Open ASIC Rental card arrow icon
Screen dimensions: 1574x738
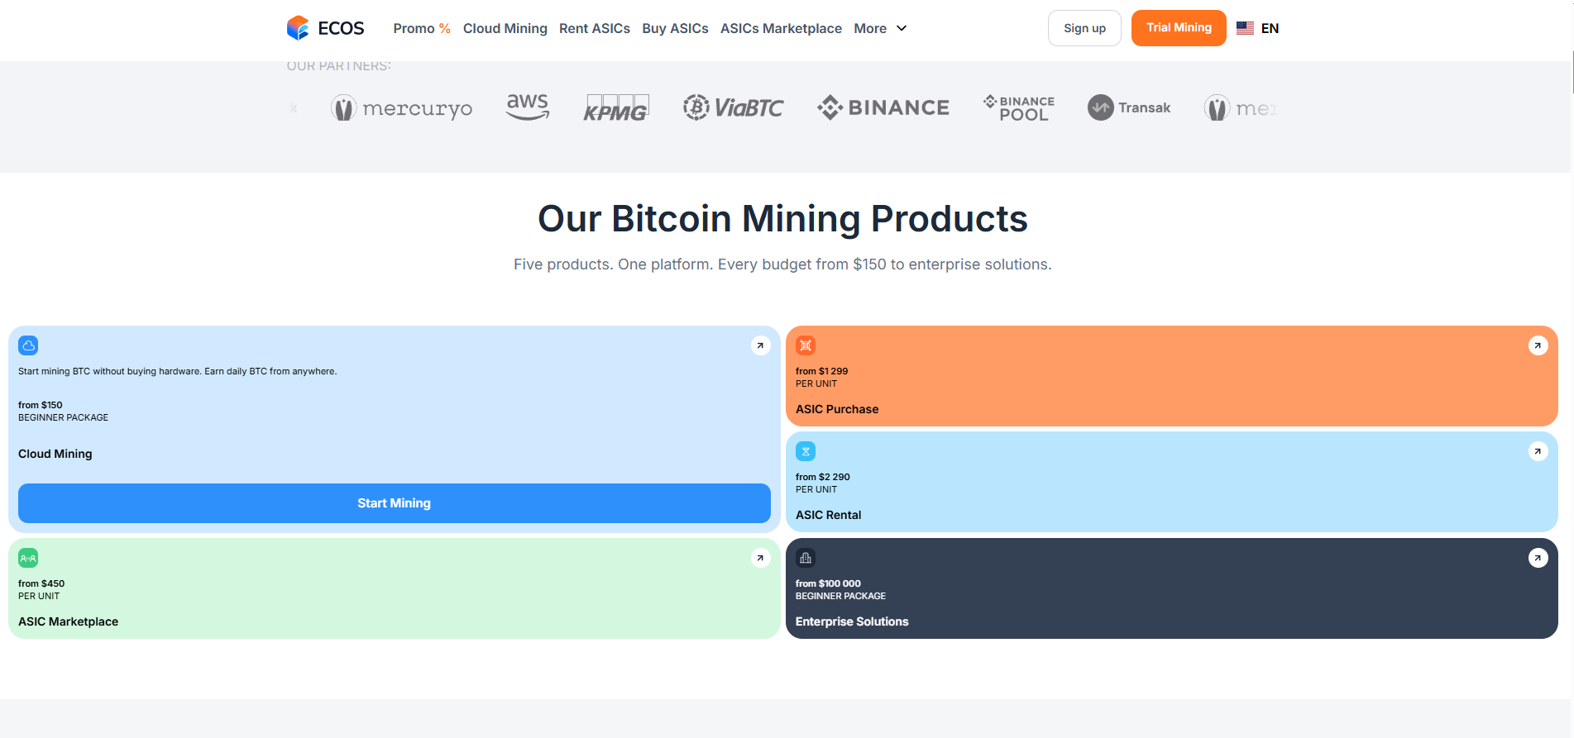(x=1538, y=451)
